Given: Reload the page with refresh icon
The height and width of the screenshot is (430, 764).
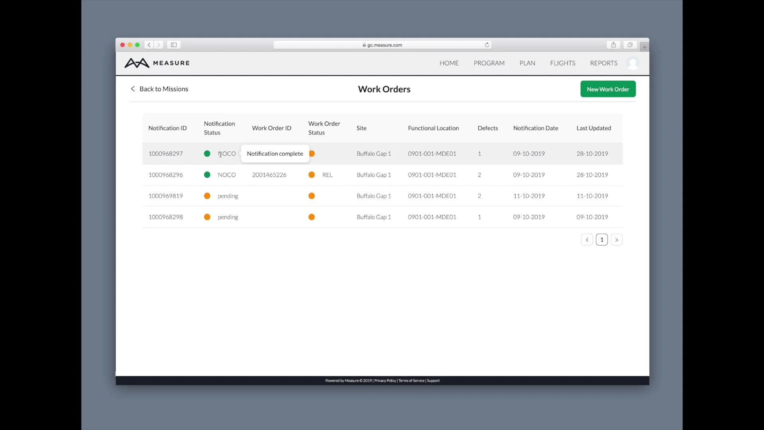Looking at the screenshot, I should pos(487,45).
